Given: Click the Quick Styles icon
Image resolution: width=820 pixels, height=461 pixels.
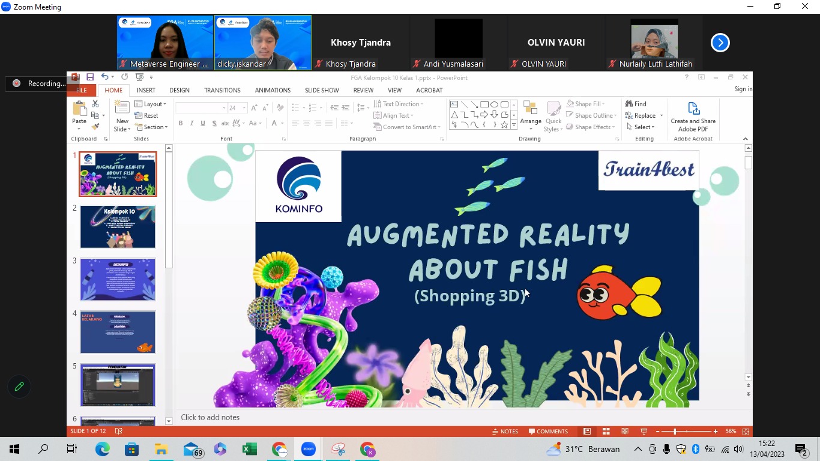Looking at the screenshot, I should click(553, 115).
